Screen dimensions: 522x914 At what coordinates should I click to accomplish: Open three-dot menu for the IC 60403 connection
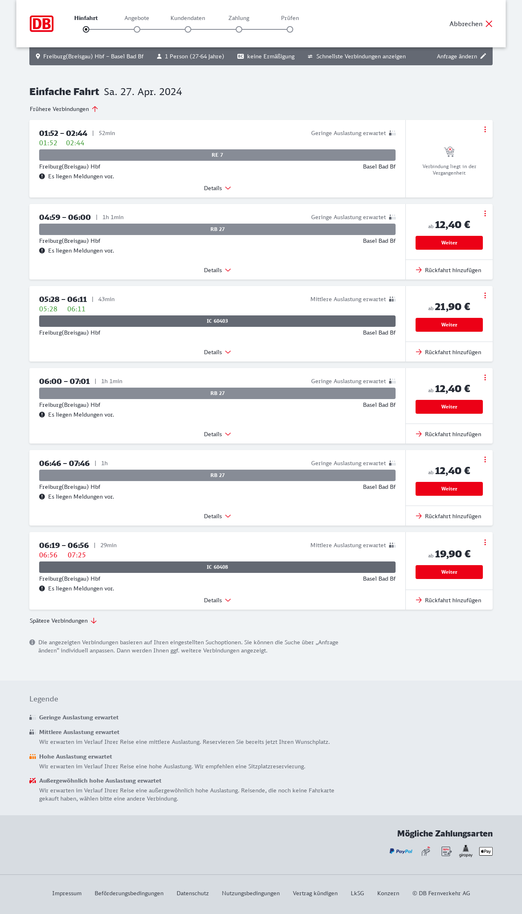click(485, 295)
